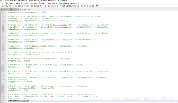
Task: Show the Document Map panel icon
Action: (x=69, y=6)
